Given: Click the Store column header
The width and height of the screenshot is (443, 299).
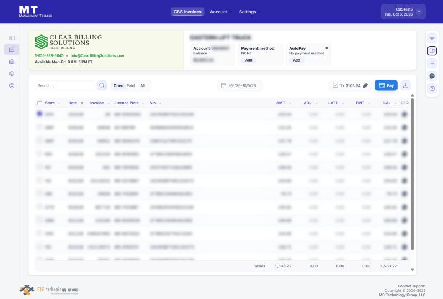Looking at the screenshot, I should coord(50,103).
